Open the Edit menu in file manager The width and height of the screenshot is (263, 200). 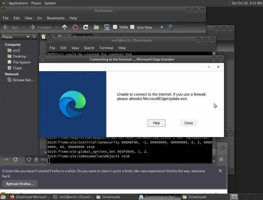(x=17, y=18)
